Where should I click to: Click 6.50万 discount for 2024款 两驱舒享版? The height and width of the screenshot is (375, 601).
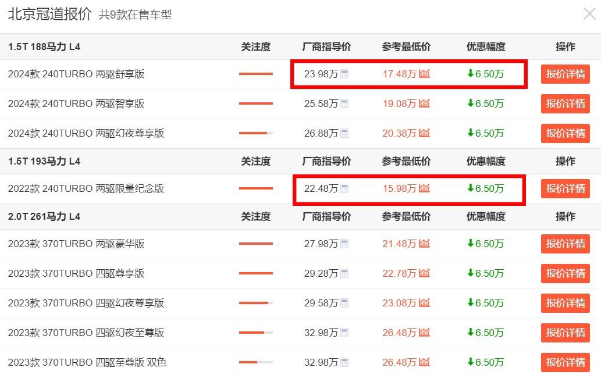tap(486, 74)
